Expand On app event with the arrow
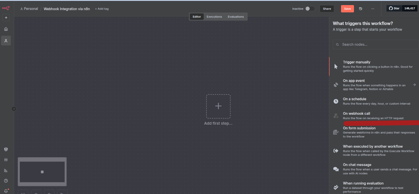This screenshot has height=194, width=419. 414,85
